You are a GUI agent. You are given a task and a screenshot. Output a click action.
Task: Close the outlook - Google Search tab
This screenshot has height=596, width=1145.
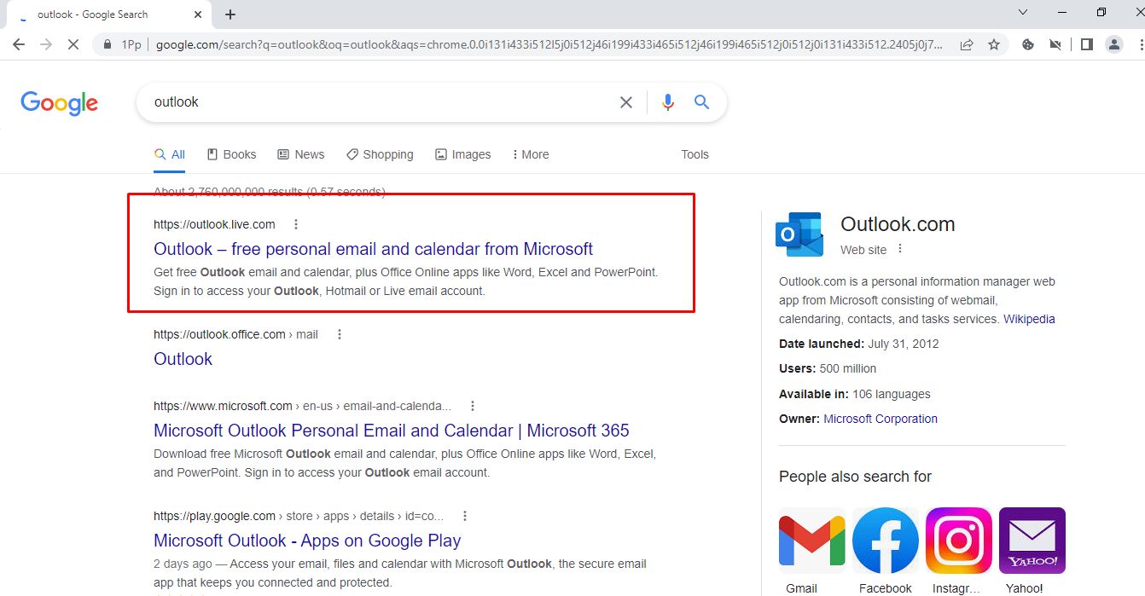pos(198,14)
